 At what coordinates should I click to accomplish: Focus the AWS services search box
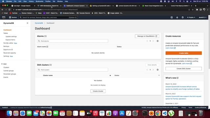[48, 17]
